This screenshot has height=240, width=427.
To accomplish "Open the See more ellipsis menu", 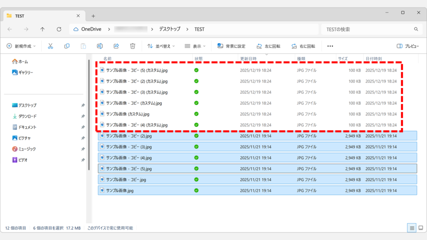I will [330, 46].
